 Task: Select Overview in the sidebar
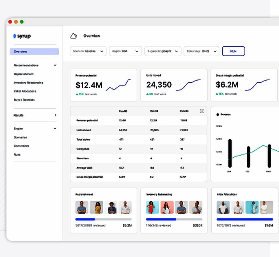click(34, 52)
